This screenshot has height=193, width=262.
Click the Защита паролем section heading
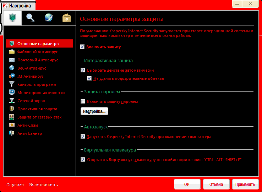pos(102,92)
